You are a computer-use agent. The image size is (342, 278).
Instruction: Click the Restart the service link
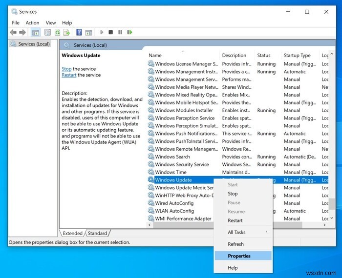pos(69,75)
